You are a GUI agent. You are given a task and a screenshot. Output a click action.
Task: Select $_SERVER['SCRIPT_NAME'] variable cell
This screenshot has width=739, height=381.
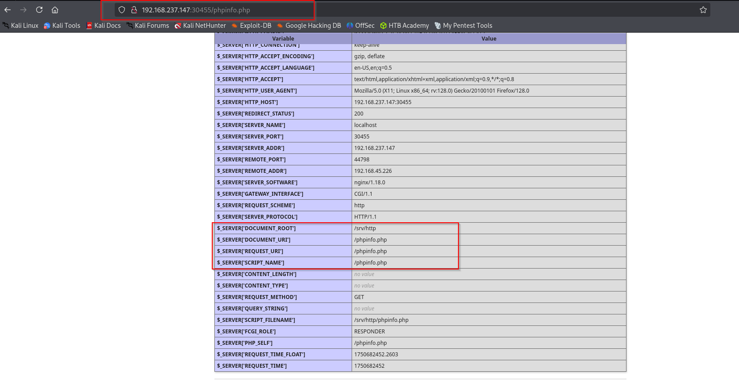(283, 263)
